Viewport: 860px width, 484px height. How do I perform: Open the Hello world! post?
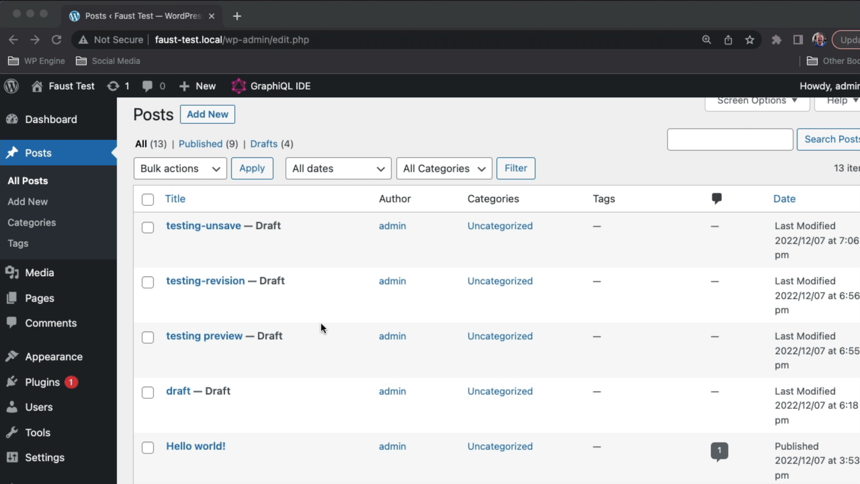pyautogui.click(x=195, y=446)
